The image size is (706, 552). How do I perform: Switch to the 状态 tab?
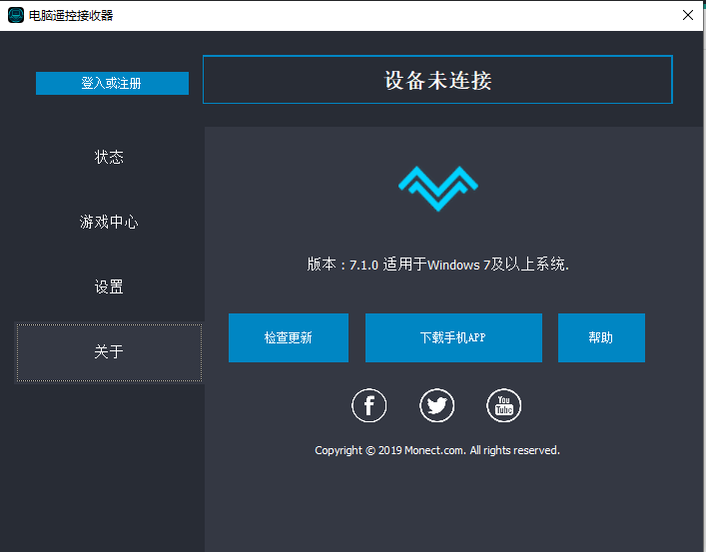(x=109, y=157)
